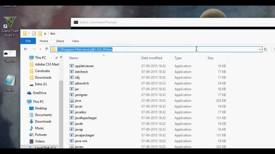This screenshot has height=154, width=275.
Task: Open Pictures folder in navigation pane
Action: tap(38, 135)
